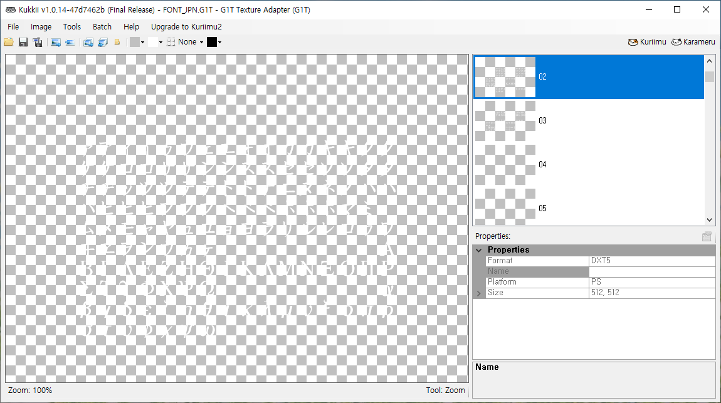Click the Import PNG icon

pyautogui.click(x=70, y=42)
